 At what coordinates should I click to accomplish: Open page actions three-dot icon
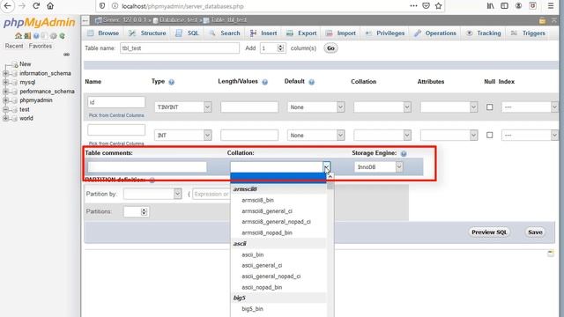(413, 6)
